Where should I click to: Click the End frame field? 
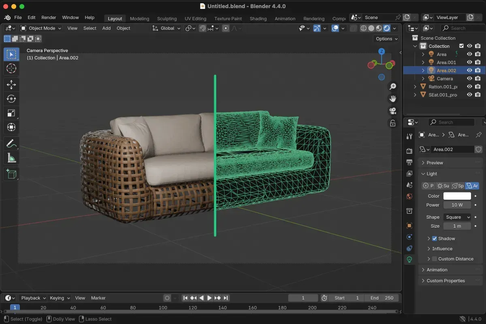pos(382,298)
